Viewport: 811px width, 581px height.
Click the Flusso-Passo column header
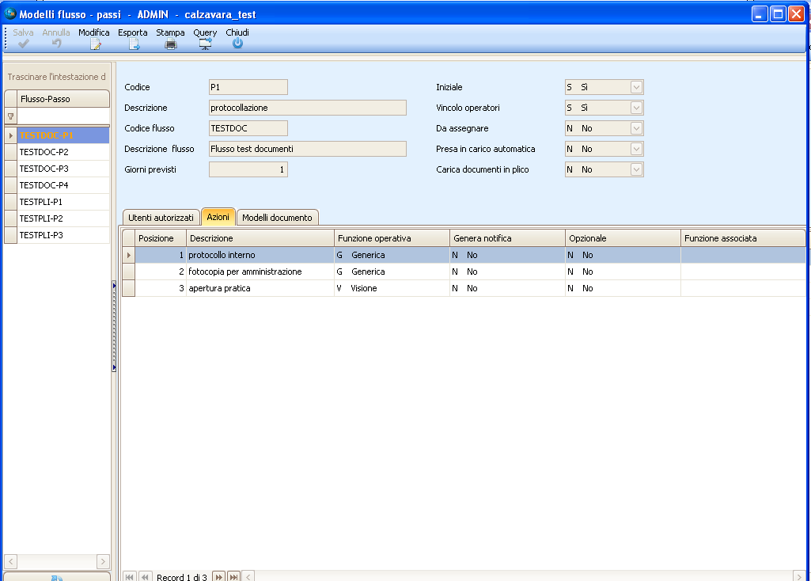pyautogui.click(x=63, y=99)
